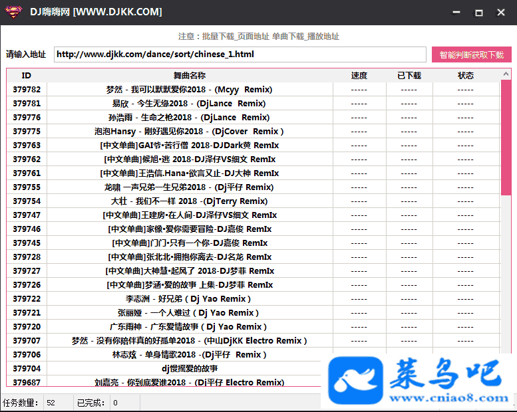Minimize the DJ嗨嗨网 window
This screenshot has width=517, height=412.
coord(456,12)
